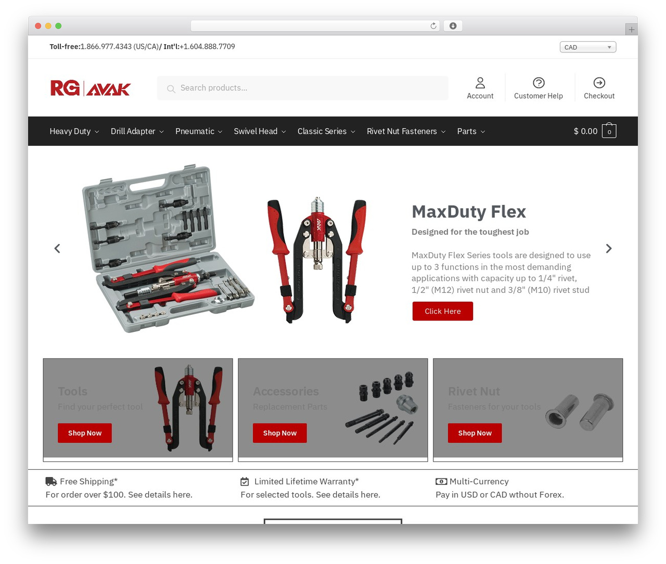Image resolution: width=666 pixels, height=564 pixels.
Task: Click the browser address bar
Action: pos(315,26)
